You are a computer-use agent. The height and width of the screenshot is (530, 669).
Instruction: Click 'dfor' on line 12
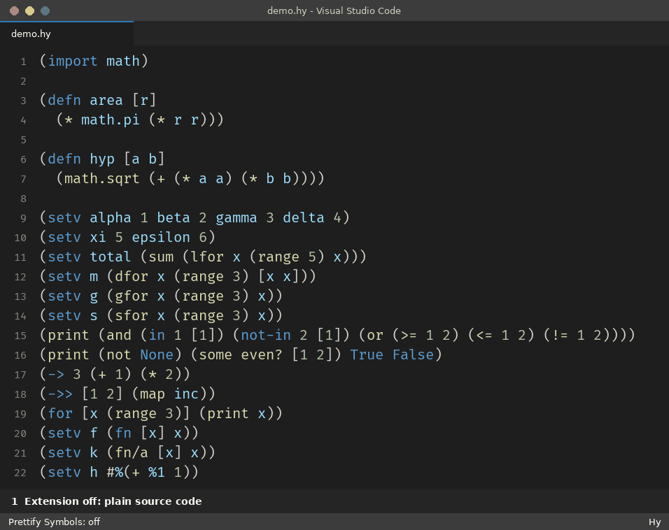point(132,277)
